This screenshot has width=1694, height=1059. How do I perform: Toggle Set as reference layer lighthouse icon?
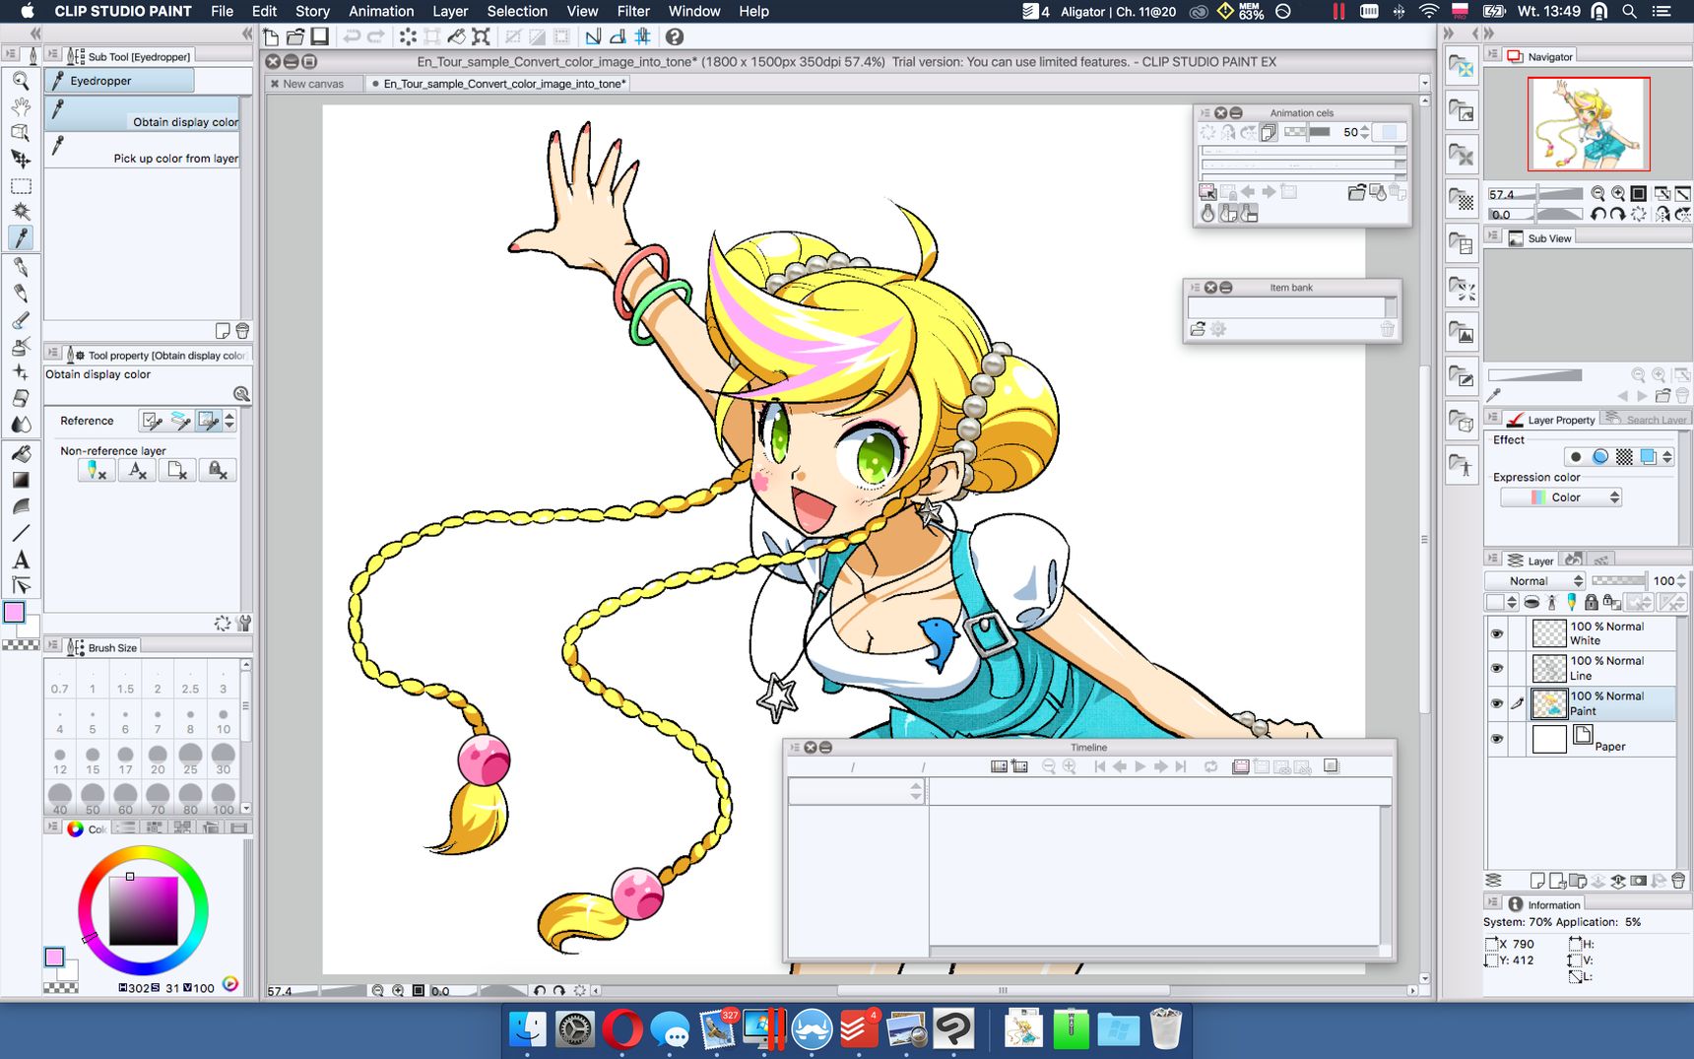[1551, 602]
